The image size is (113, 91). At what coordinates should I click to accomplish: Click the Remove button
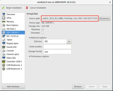(x=78, y=86)
